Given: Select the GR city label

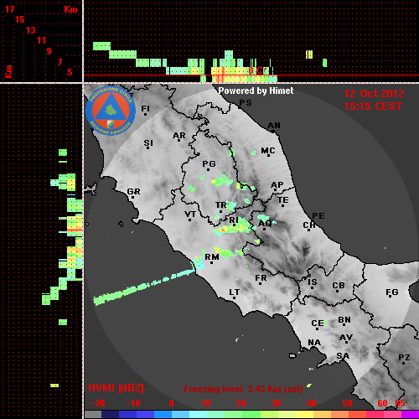Looking at the screenshot, I should click(x=133, y=191).
